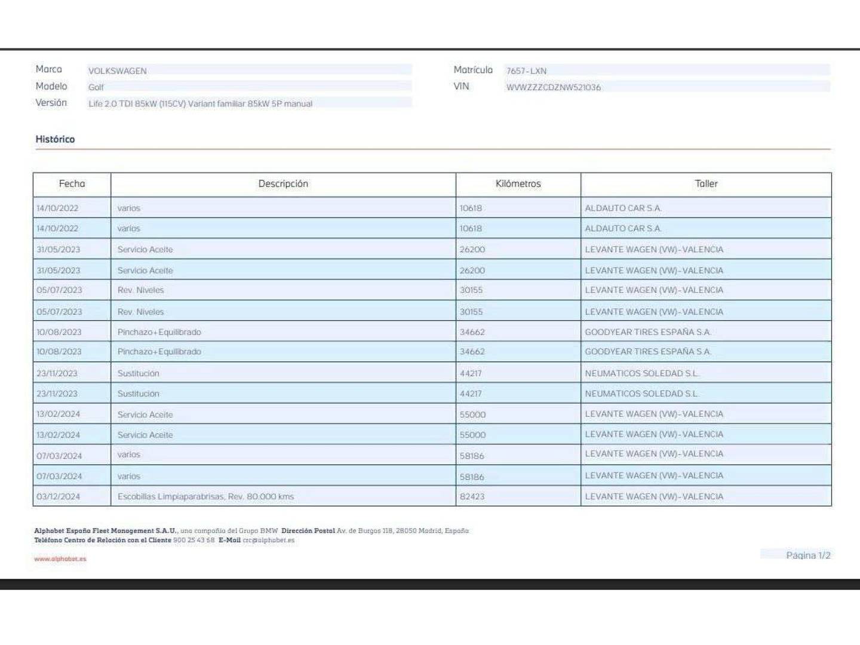Click the VIN value WVWZZZCDZNW521036

click(554, 87)
